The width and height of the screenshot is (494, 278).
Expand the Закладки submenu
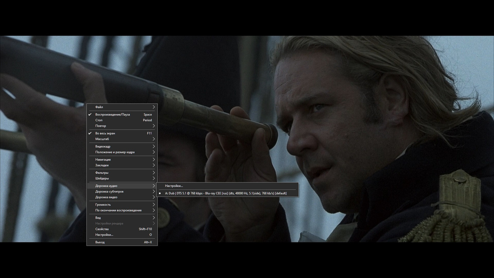tap(122, 165)
